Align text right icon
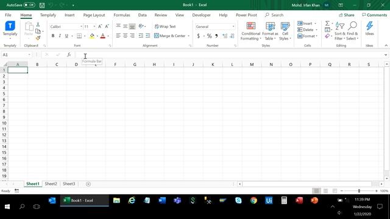 click(x=132, y=36)
